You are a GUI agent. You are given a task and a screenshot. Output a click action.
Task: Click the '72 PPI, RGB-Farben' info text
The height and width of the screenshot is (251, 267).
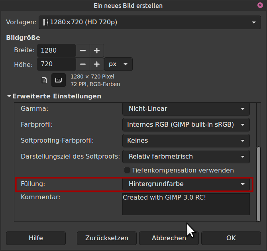95,84
